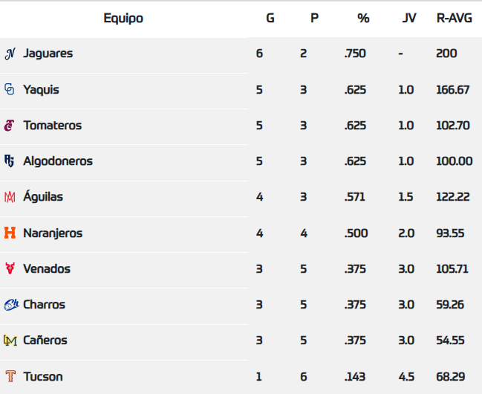Sort by the P losses column header
The width and height of the screenshot is (482, 394).
314,18
